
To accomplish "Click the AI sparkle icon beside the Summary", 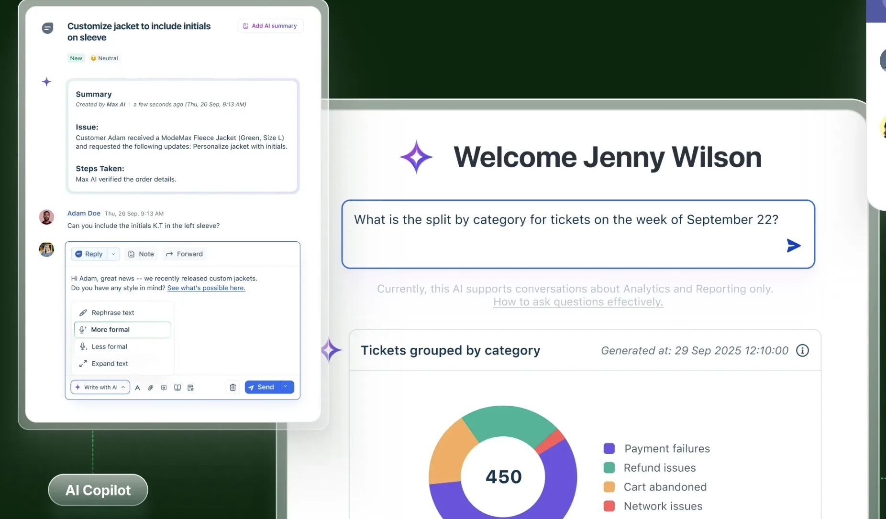I will 46,82.
